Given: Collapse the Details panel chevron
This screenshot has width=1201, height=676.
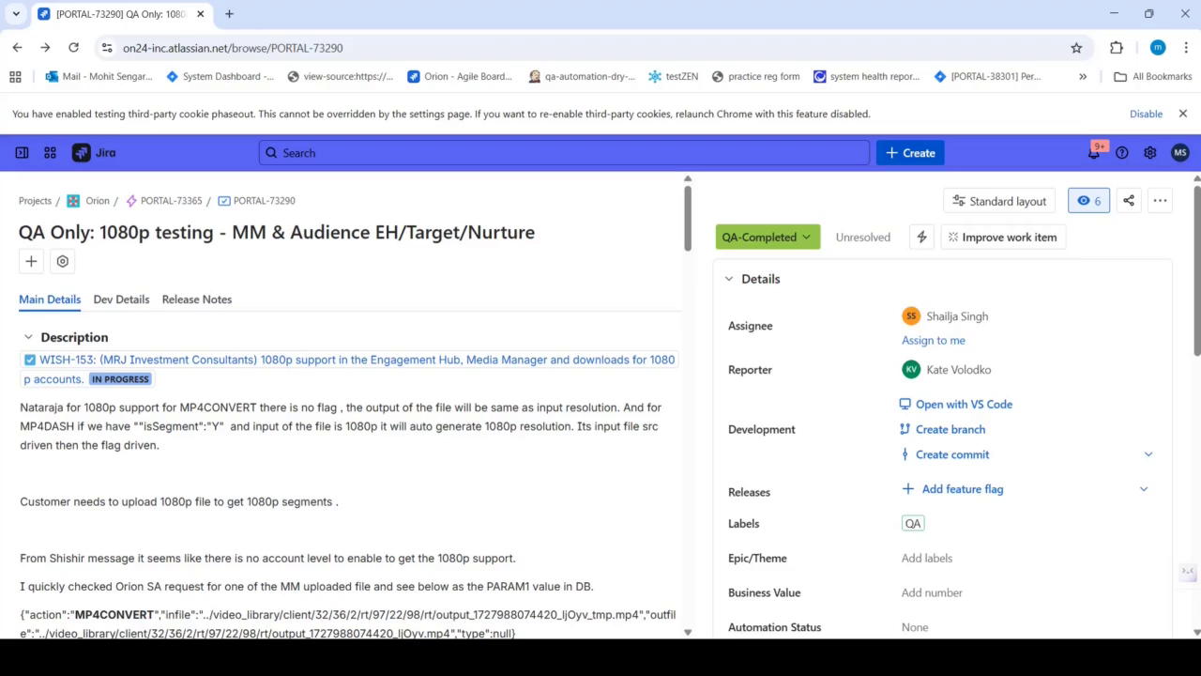Looking at the screenshot, I should [729, 279].
